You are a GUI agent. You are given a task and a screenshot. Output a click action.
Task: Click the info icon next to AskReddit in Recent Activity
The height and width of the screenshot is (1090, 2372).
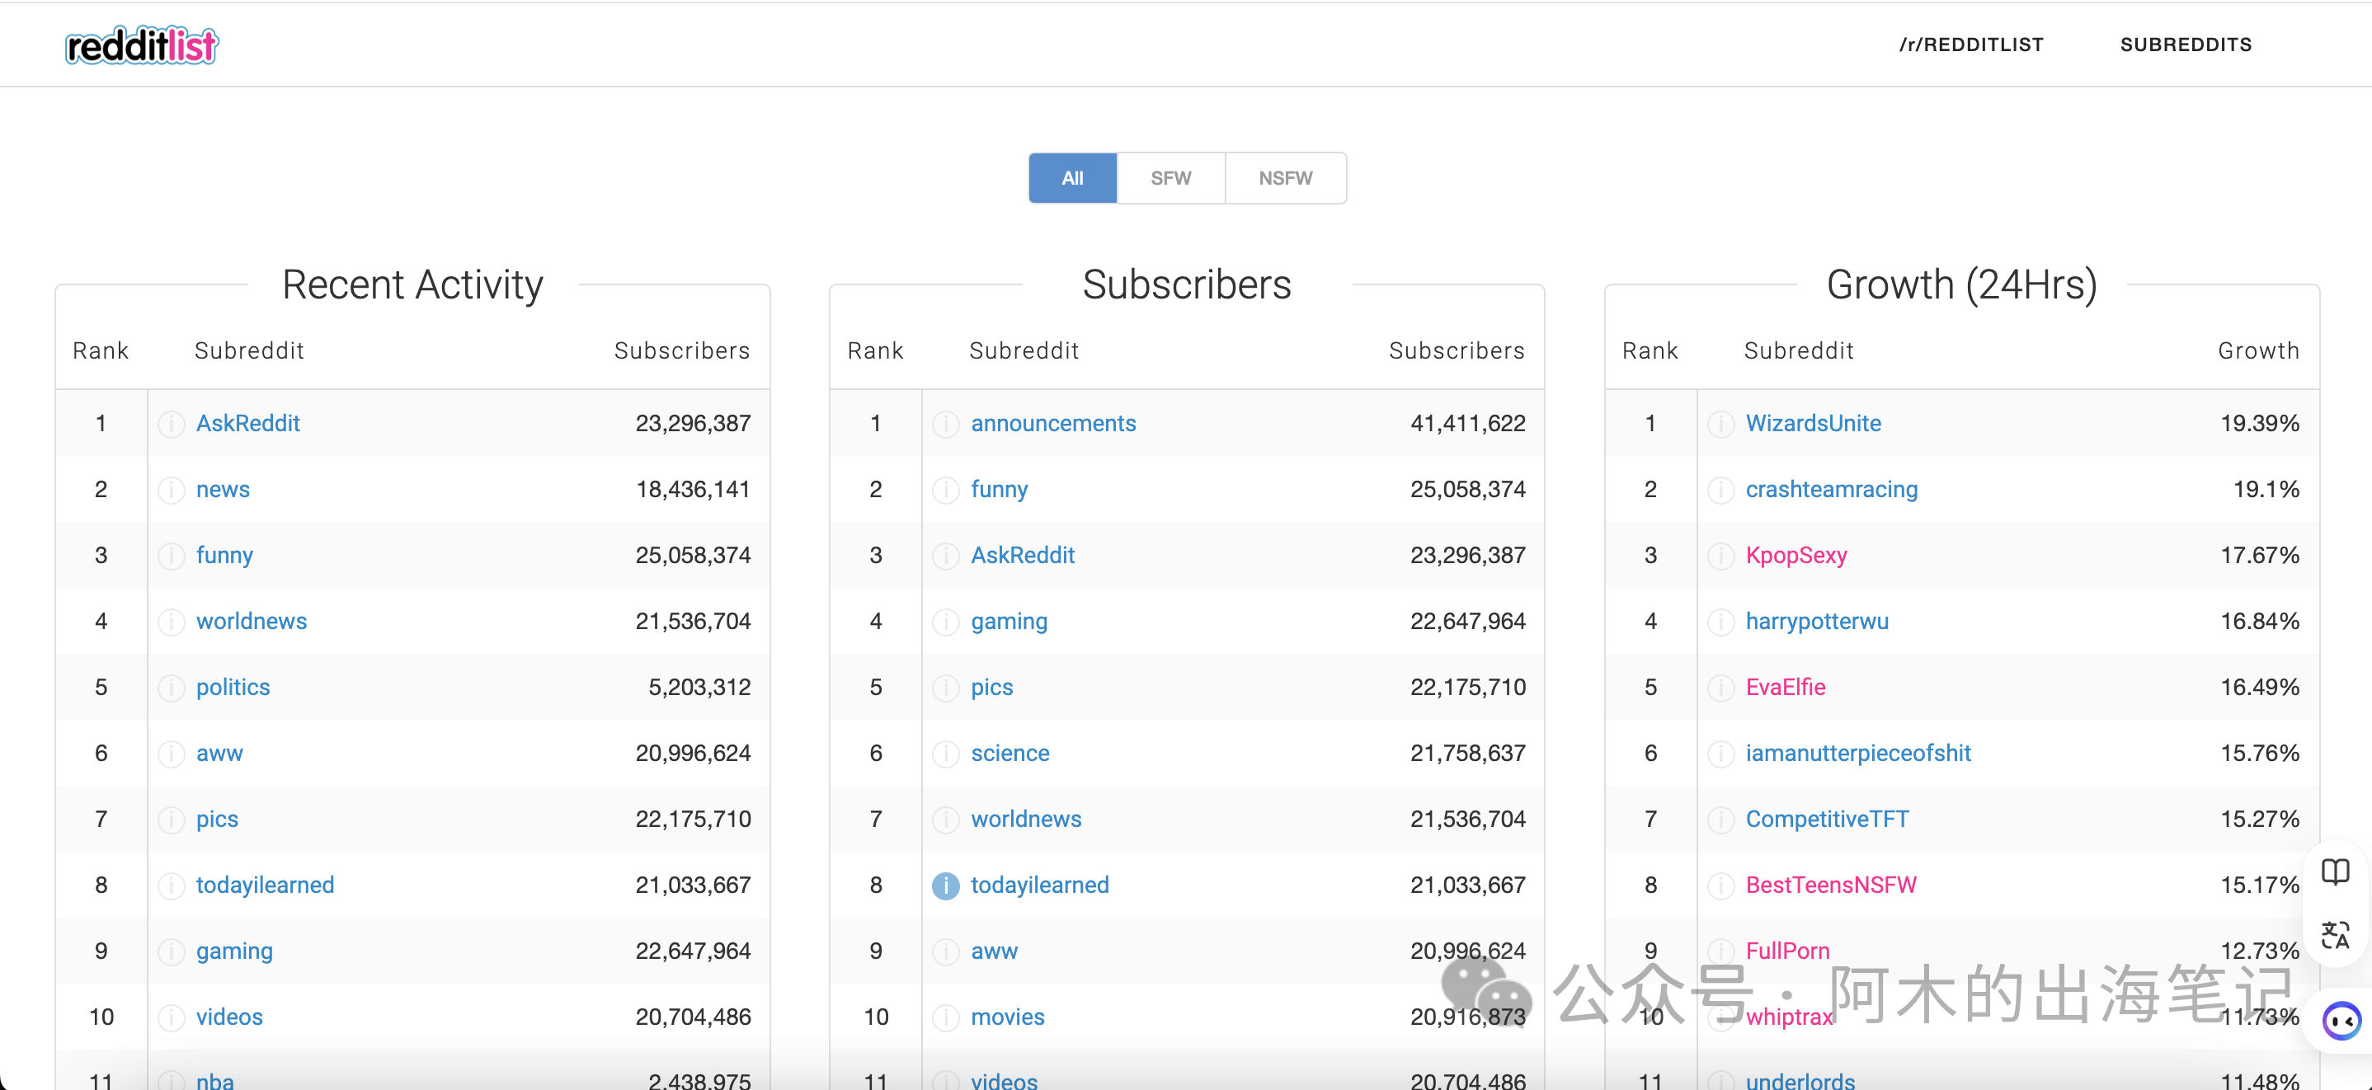tap(171, 424)
